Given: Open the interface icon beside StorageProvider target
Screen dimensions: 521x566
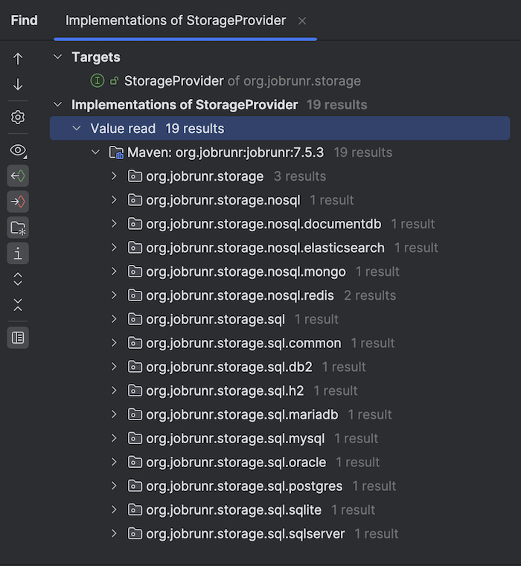Looking at the screenshot, I should (x=98, y=81).
